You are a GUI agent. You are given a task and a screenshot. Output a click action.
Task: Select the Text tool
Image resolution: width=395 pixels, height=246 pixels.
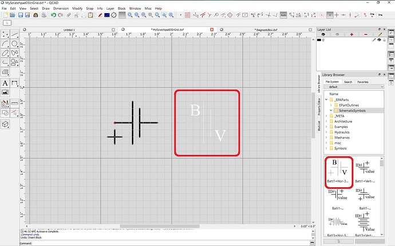tap(5, 83)
